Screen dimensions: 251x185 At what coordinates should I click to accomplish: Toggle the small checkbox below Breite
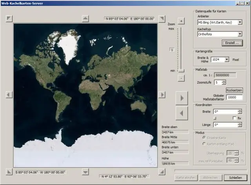215,118
